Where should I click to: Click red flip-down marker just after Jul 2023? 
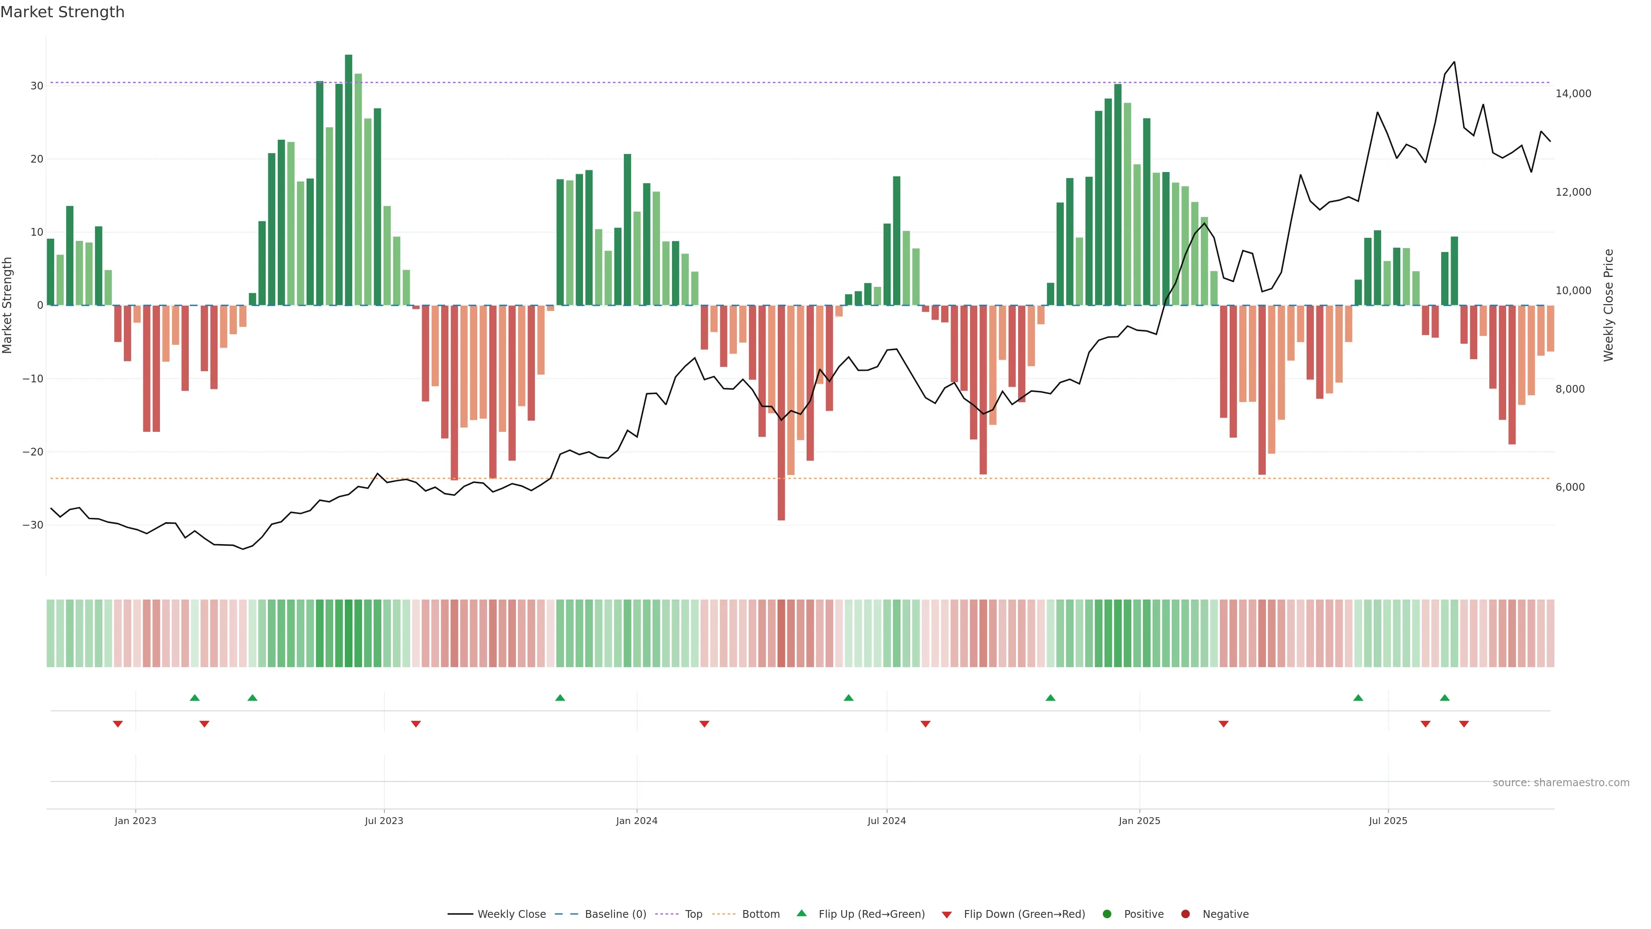pos(416,724)
